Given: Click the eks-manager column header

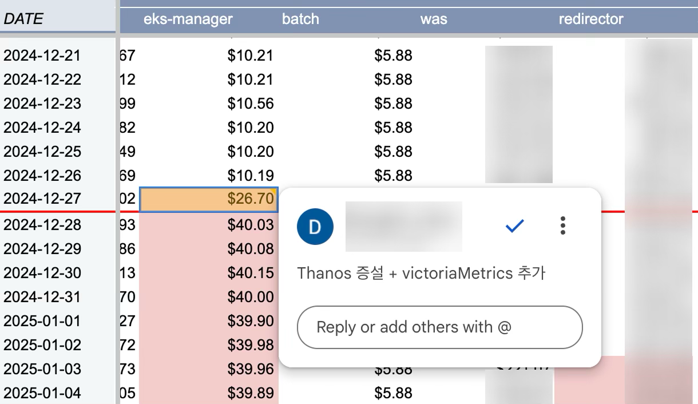Looking at the screenshot, I should pos(188,19).
